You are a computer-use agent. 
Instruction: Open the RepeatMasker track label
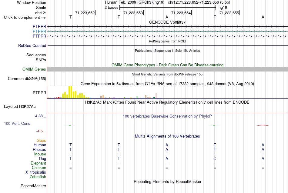click(x=33, y=186)
